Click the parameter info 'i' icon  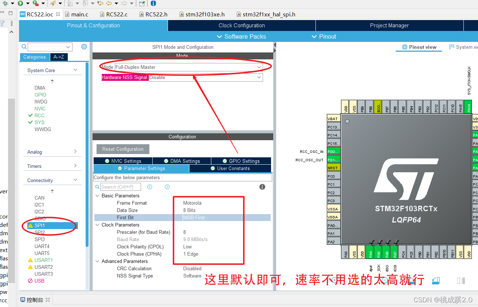pyautogui.click(x=262, y=187)
